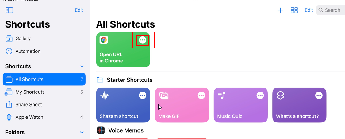
Task: Show Apple Watch shortcuts
Action: (x=29, y=117)
